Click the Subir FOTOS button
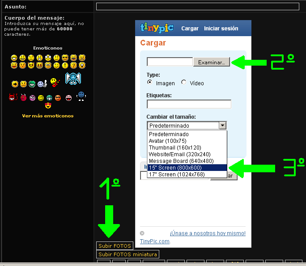This screenshot has width=306, height=266. pos(115,246)
